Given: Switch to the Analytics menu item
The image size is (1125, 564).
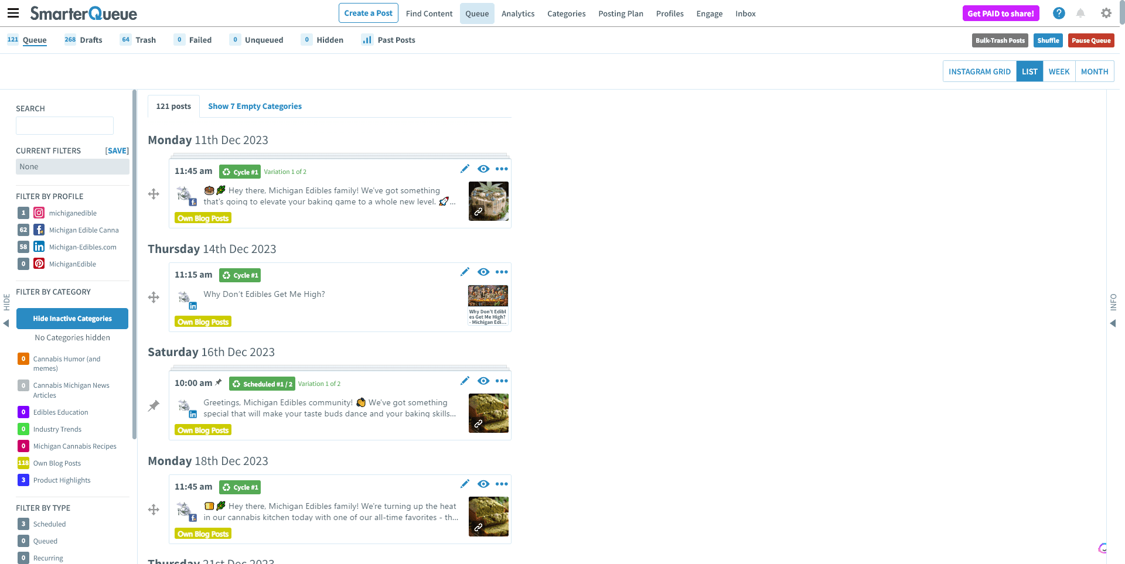Looking at the screenshot, I should tap(517, 13).
